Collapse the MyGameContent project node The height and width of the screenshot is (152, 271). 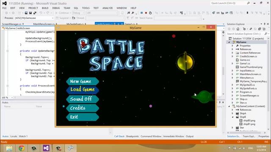click(229, 106)
